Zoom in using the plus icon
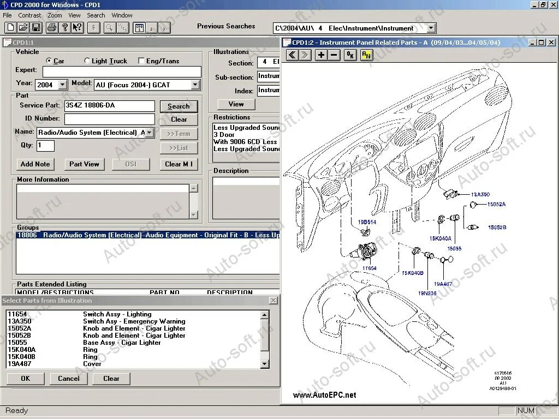559x419 pixels. click(321, 55)
